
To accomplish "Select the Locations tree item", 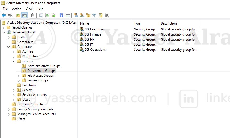I will 29,85.
